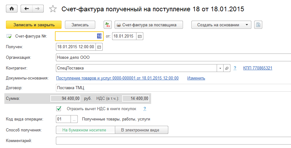The height and width of the screenshot is (148, 291).
Task: Open selection for Код вида операции
Action: tap(74, 119)
